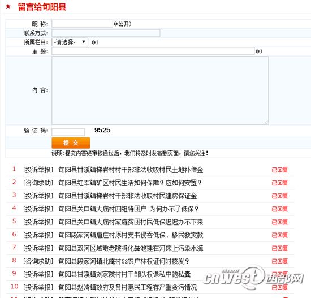Open message 2 about 红军镇矿区村民生活
Image resolution: width=311 pixels, height=298 pixels.
coord(130,183)
